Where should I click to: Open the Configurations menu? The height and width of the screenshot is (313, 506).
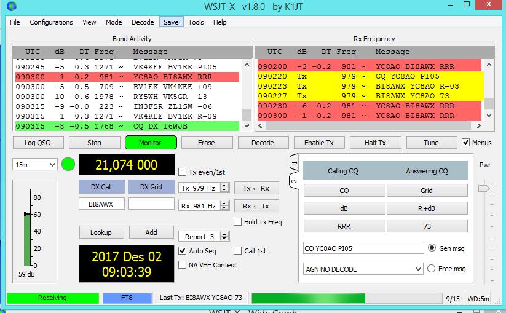(51, 22)
